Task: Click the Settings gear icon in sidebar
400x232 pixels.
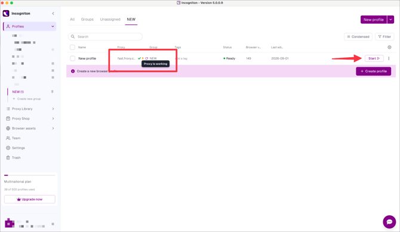Action: (x=8, y=148)
